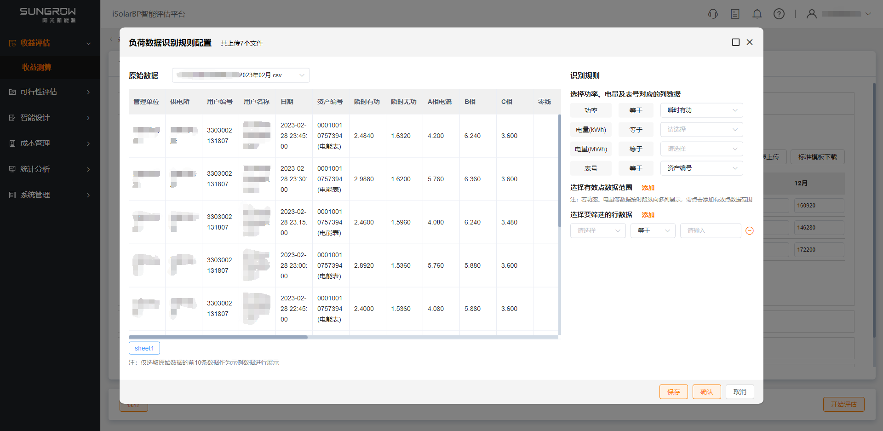
Task: Open the 电量(kWh) column selection dropdown
Action: point(701,130)
